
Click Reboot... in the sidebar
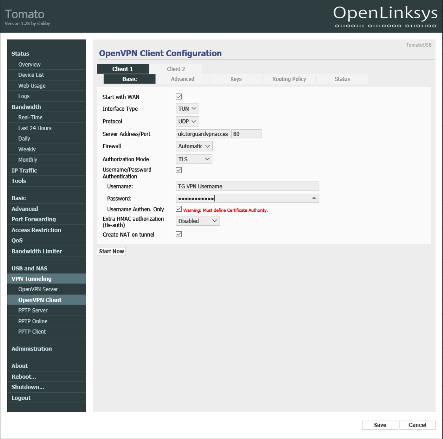(x=46, y=377)
